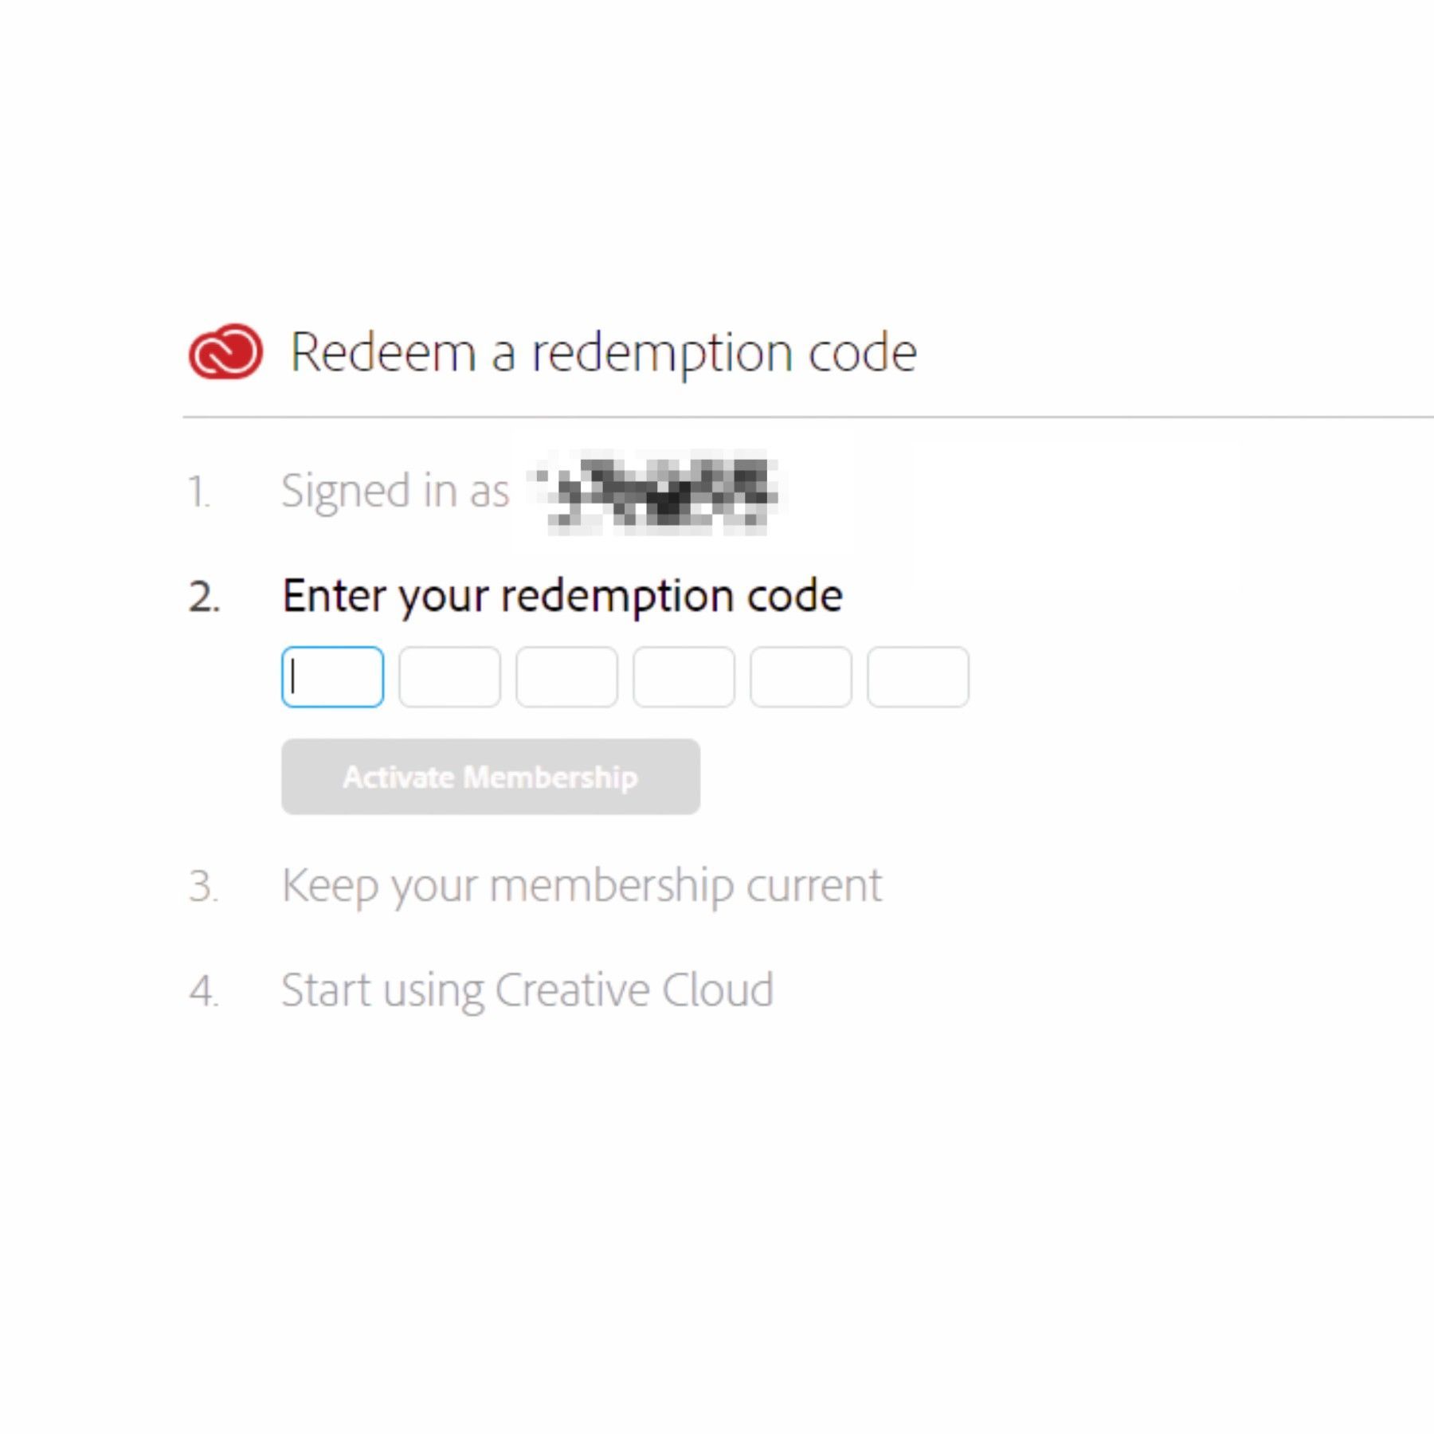
Task: Expand the 'Start using Creative Cloud' step
Action: coord(527,990)
